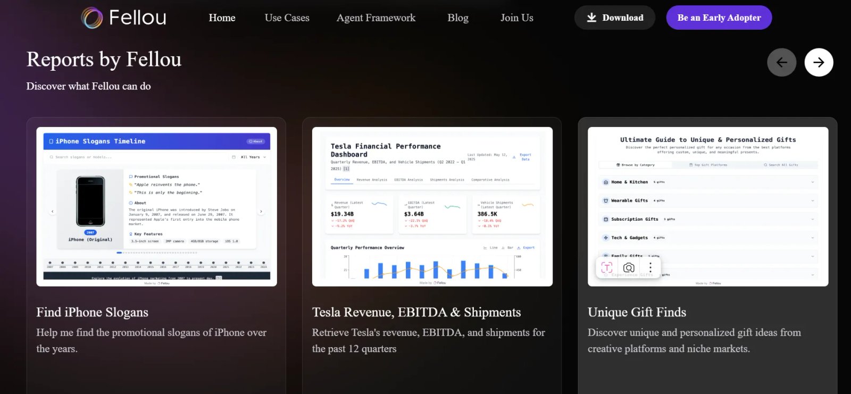Image resolution: width=851 pixels, height=394 pixels.
Task: Open the Tesla Financial Performance Dashboard thumbnail
Action: (432, 206)
